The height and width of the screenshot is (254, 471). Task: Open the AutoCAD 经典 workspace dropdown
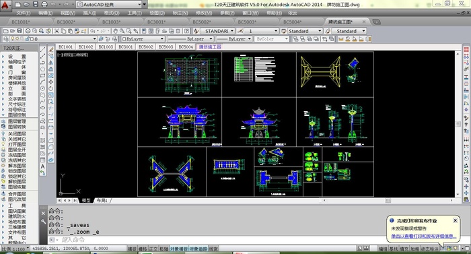click(x=109, y=5)
